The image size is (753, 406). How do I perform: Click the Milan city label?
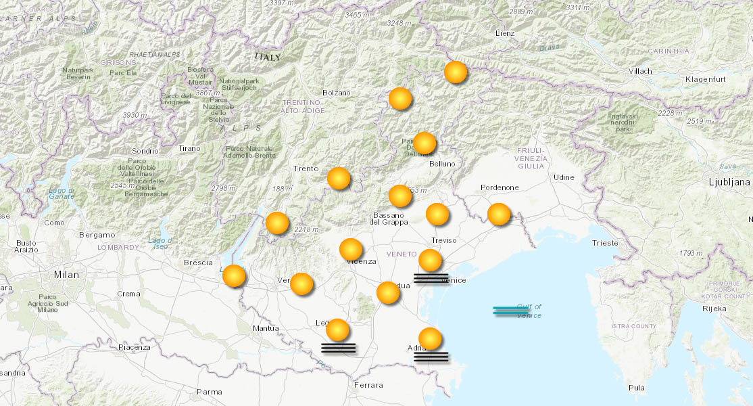click(x=66, y=275)
